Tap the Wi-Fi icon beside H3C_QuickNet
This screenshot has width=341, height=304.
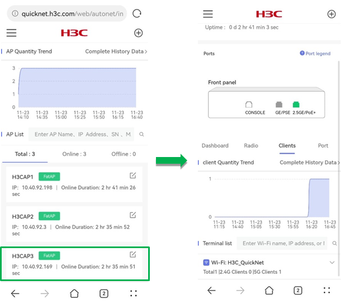(x=206, y=263)
